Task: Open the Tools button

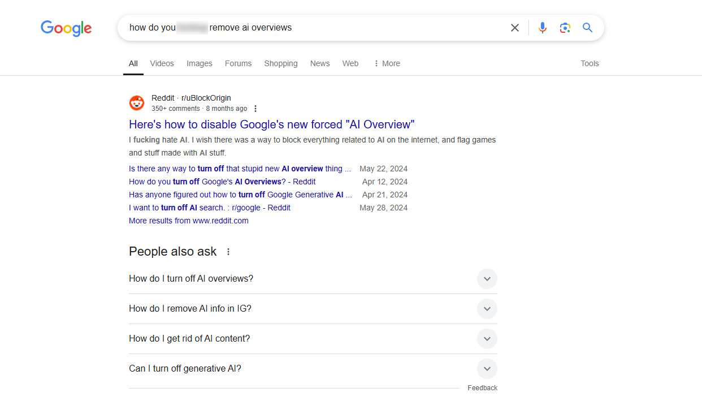Action: click(590, 63)
